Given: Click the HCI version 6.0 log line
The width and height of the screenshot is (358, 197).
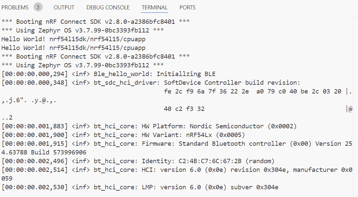Looking at the screenshot, I should tap(177, 170).
